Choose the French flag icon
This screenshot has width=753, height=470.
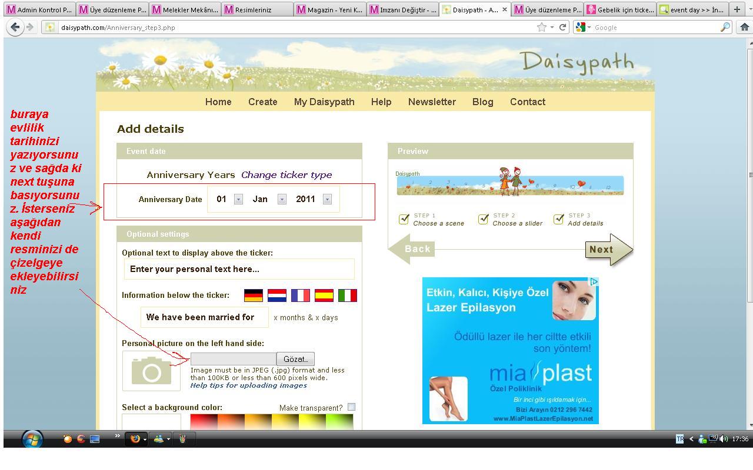pyautogui.click(x=301, y=295)
